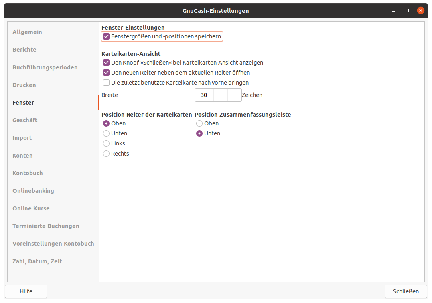
Task: Set Zusammenfassungsleiste position to Oben
Action: [x=199, y=123]
